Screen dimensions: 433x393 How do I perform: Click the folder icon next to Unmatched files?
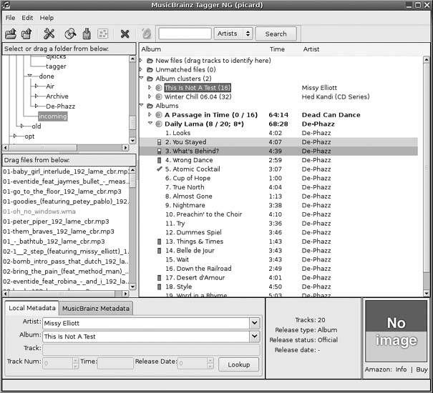(x=150, y=70)
